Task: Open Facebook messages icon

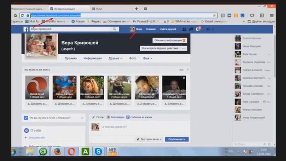Action: pos(191,29)
